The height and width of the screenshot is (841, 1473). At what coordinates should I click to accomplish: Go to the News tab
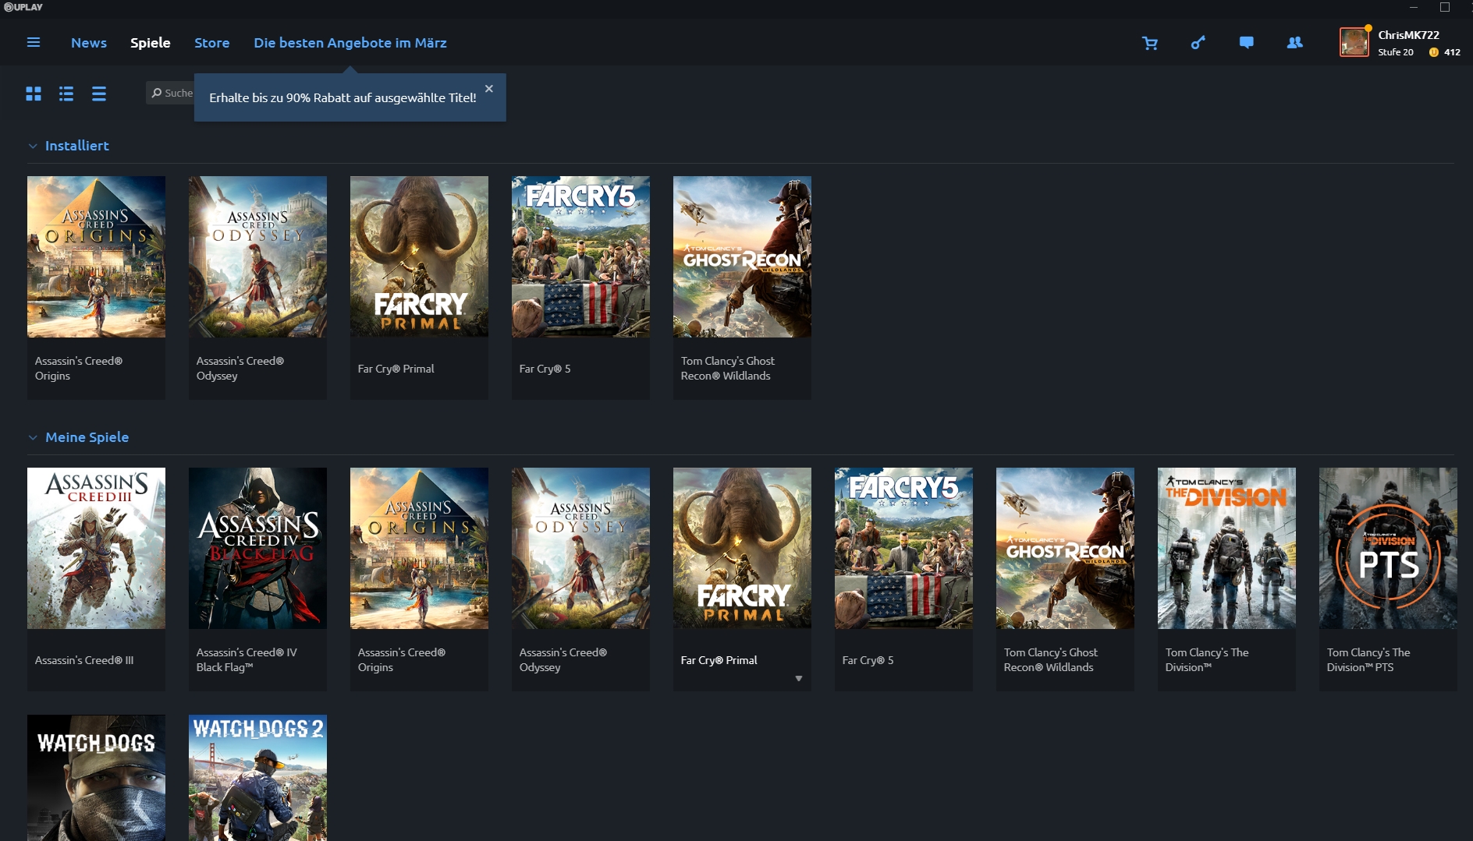89,43
